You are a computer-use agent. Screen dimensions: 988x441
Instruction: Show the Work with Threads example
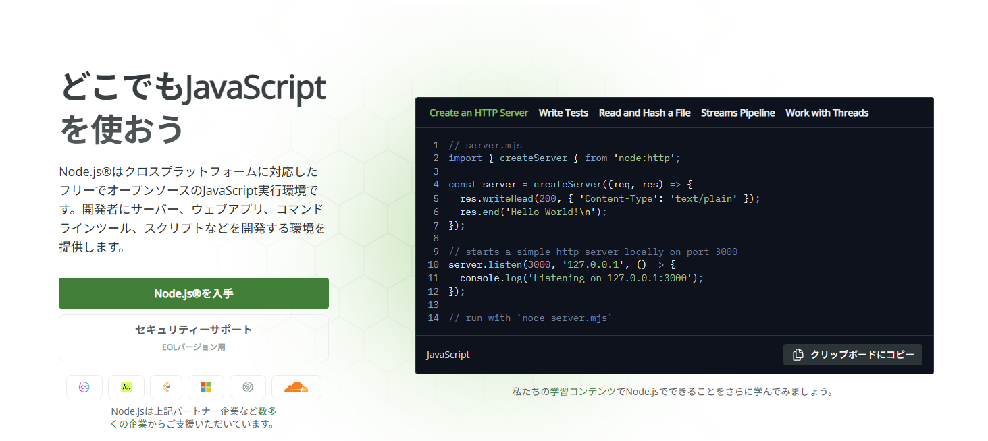(x=827, y=113)
